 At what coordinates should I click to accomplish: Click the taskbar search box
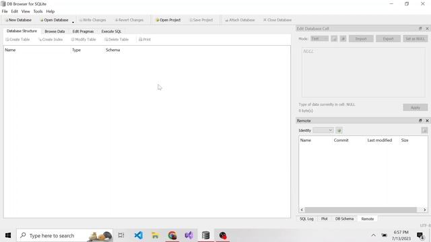click(65, 235)
